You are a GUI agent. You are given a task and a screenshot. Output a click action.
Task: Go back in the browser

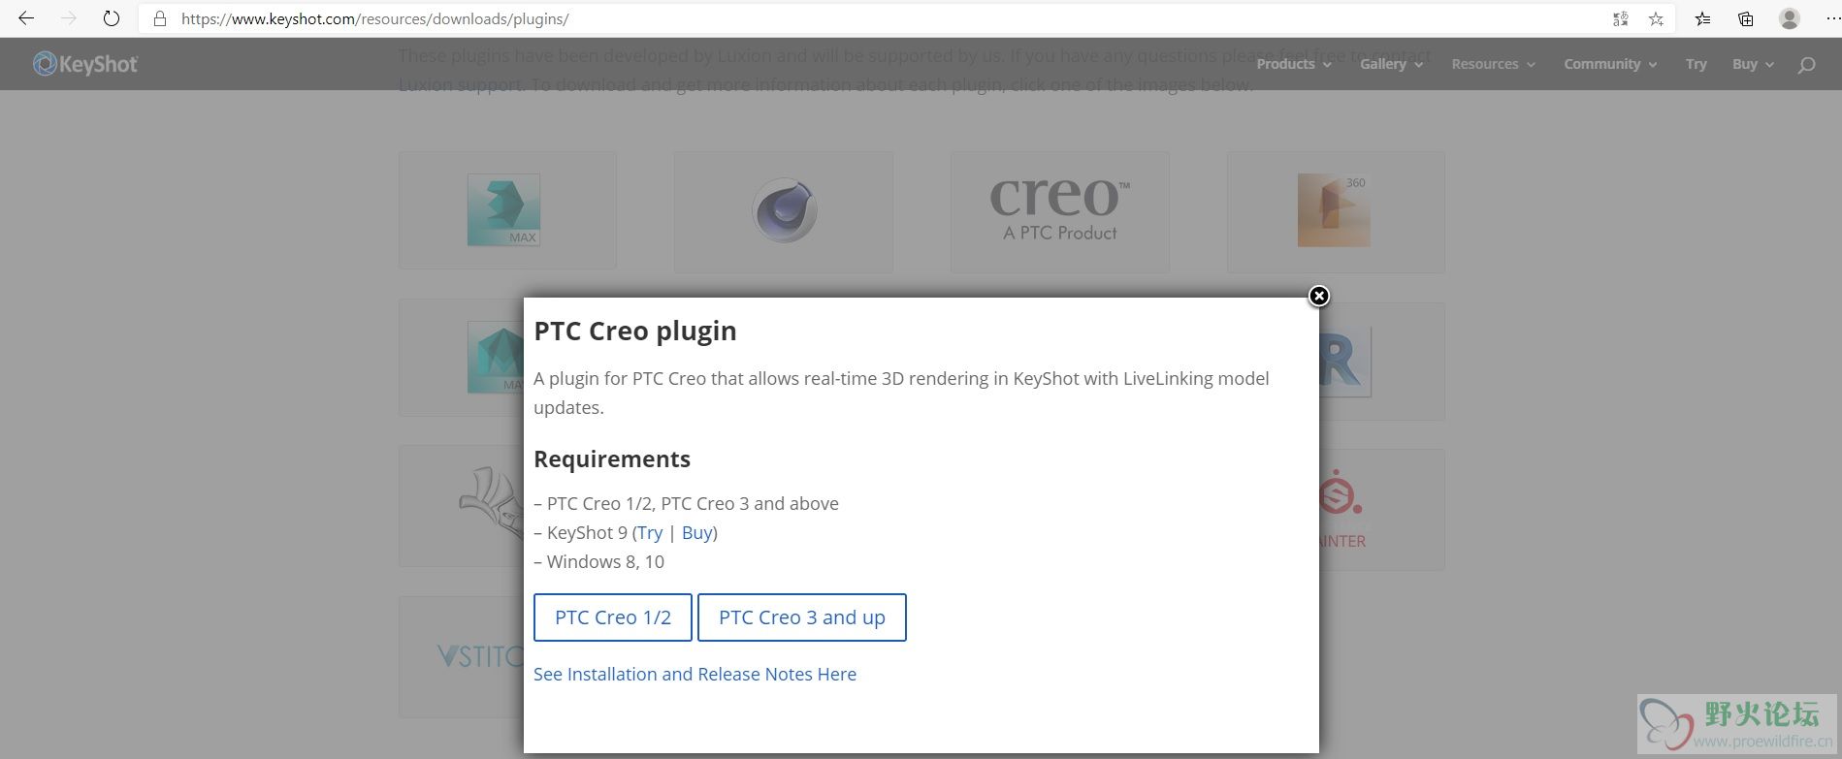(26, 18)
